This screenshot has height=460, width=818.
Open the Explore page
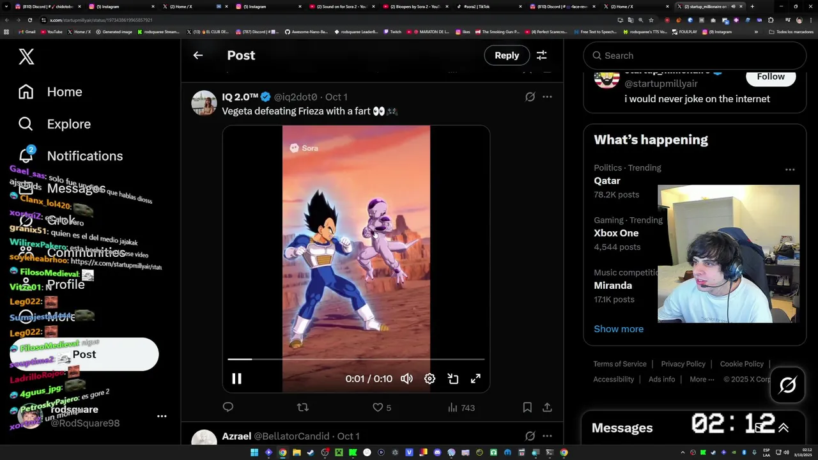[x=54, y=124]
